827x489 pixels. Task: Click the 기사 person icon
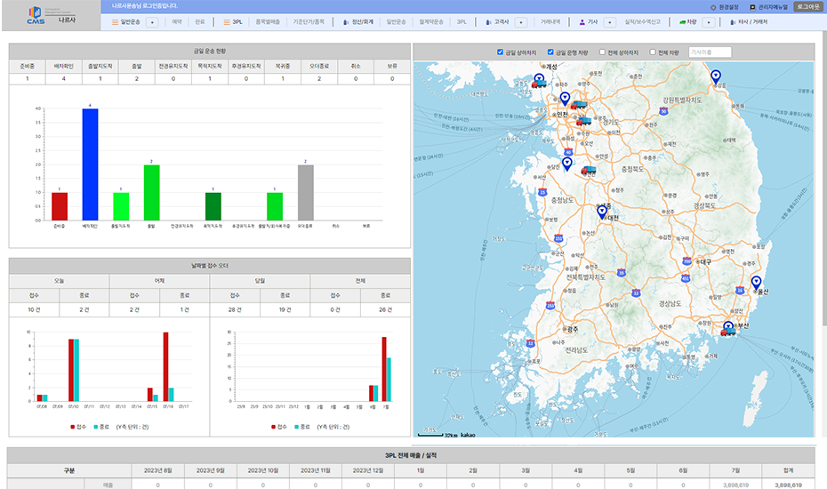tap(582, 22)
